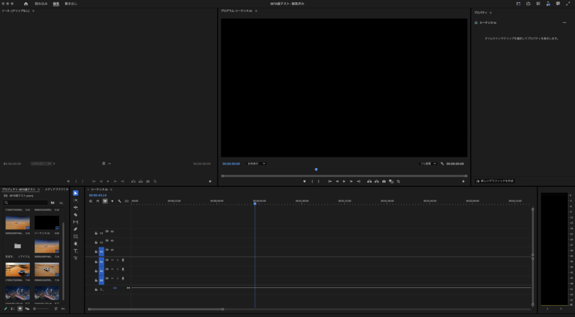Switch to the 書き出し workspace tab
Viewport: 575px width, 317px height.
[71, 3]
